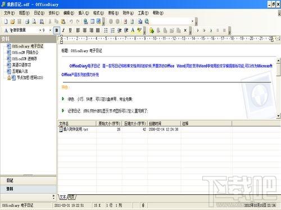Image resolution: width=281 pixels, height=210 pixels.
Task: Open the 插入 menu
Action: [x=84, y=13]
